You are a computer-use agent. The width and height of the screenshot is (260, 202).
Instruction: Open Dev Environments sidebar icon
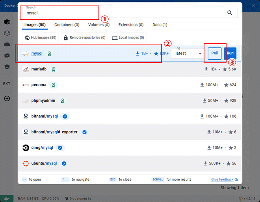tap(7, 56)
